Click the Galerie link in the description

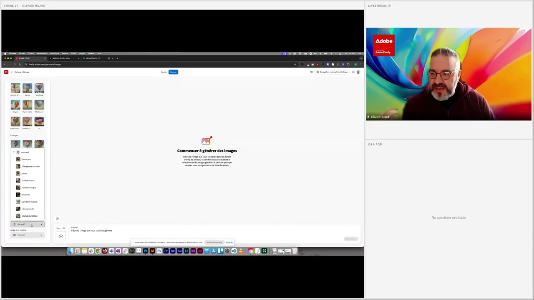click(x=225, y=160)
